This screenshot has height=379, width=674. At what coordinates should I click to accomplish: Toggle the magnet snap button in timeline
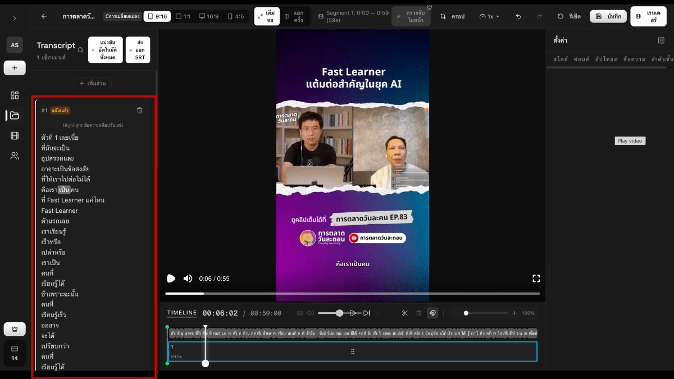pos(432,313)
